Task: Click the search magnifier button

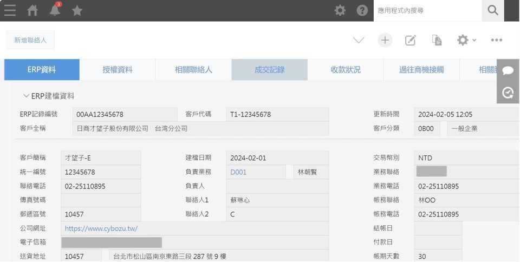Action: [493, 11]
